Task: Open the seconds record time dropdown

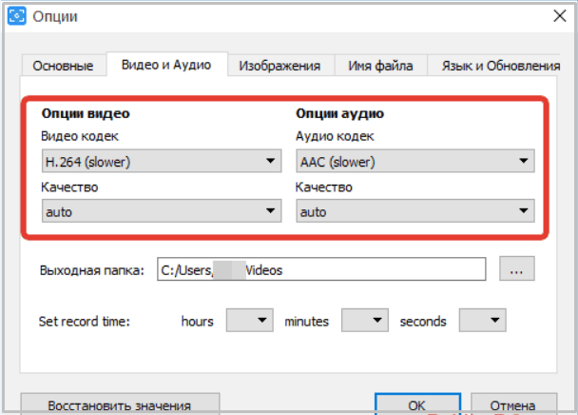Action: pyautogui.click(x=482, y=321)
